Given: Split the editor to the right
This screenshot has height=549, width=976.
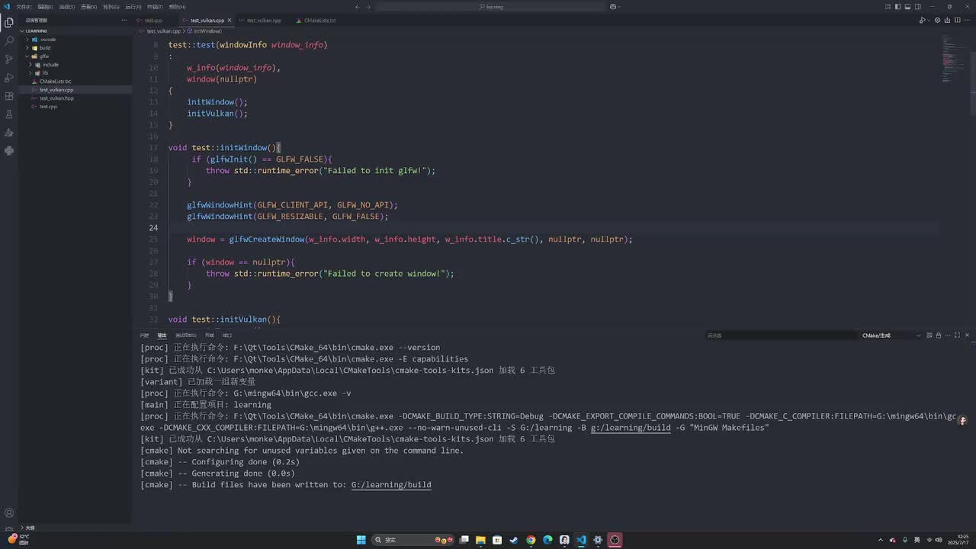Looking at the screenshot, I should tap(956, 21).
